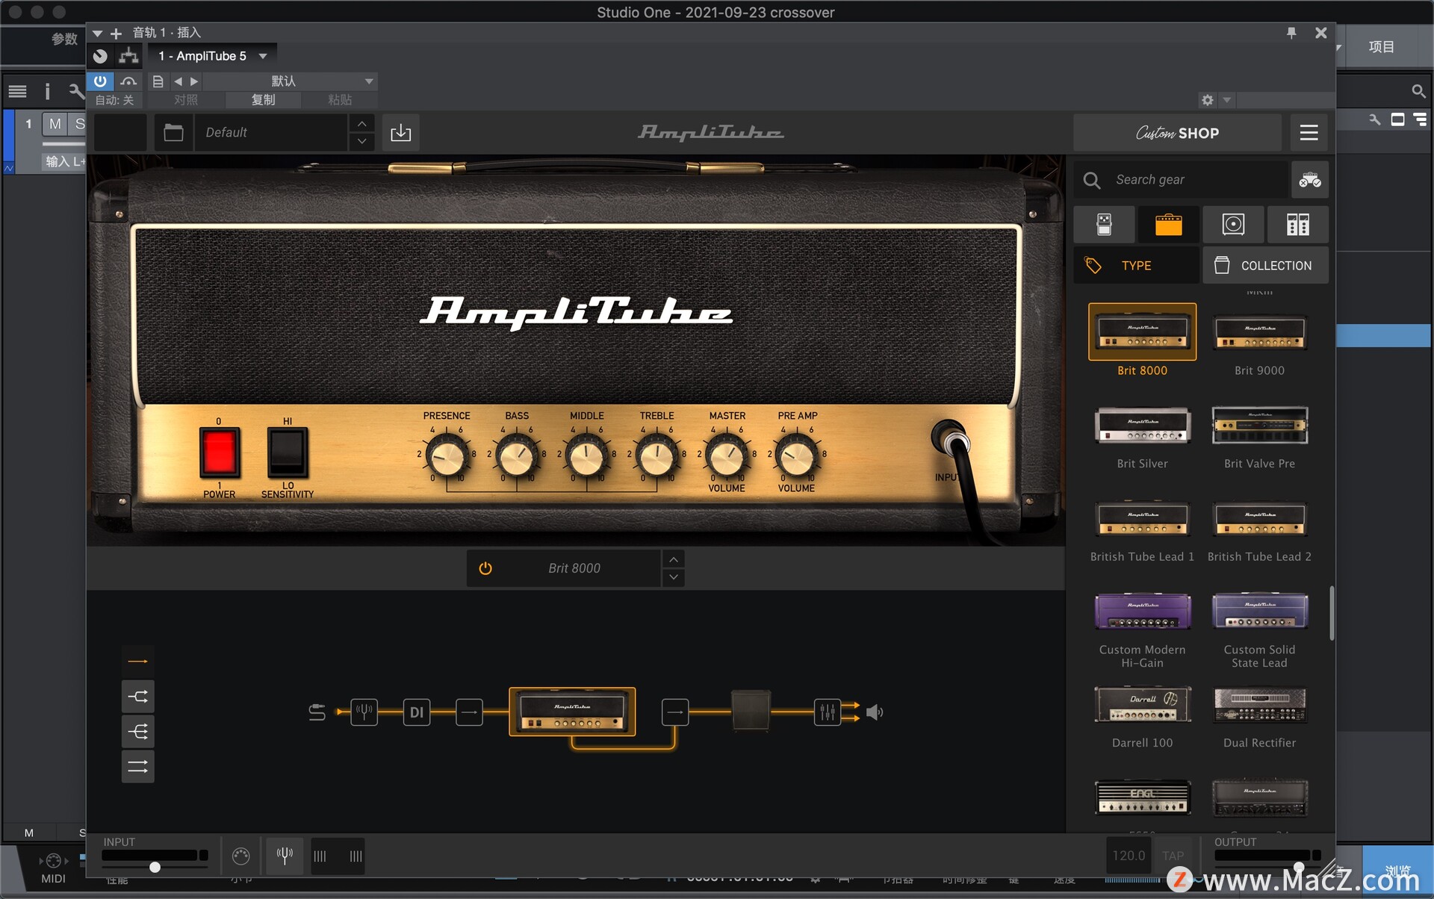Click the save preset download icon
Screen dimensions: 1434x899
[401, 133]
